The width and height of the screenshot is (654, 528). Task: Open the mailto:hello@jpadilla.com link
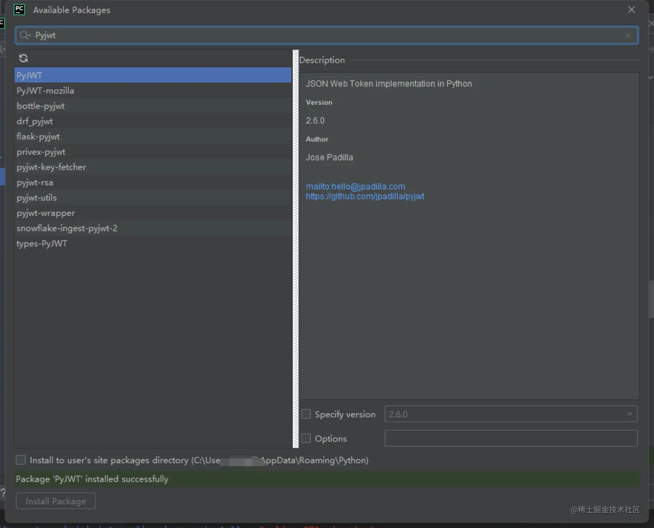point(356,186)
